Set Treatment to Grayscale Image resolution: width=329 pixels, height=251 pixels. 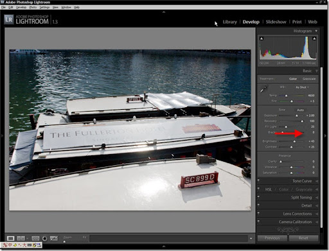tap(309, 79)
